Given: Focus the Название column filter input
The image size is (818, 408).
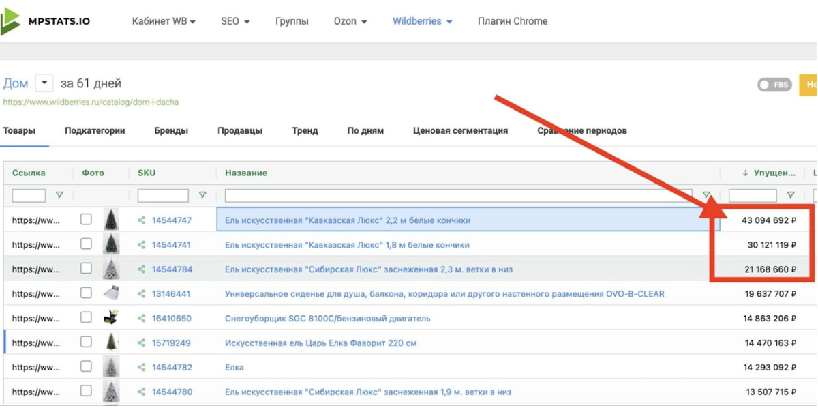Looking at the screenshot, I should (x=458, y=196).
